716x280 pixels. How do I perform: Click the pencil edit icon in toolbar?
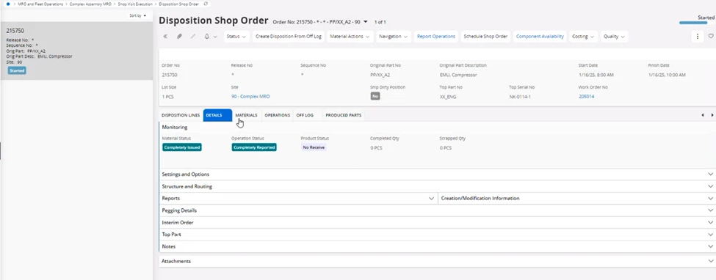[192, 37]
